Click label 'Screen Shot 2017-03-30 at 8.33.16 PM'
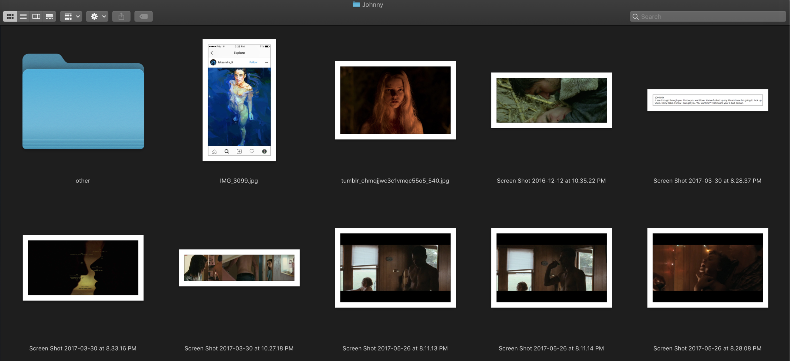Screen dimensions: 790x361 pyautogui.click(x=83, y=348)
